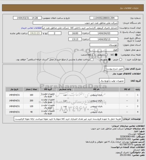Click the جزئیات اطلاعات نیاز header title
This screenshot has width=146, height=160.
pyautogui.click(x=129, y=8)
